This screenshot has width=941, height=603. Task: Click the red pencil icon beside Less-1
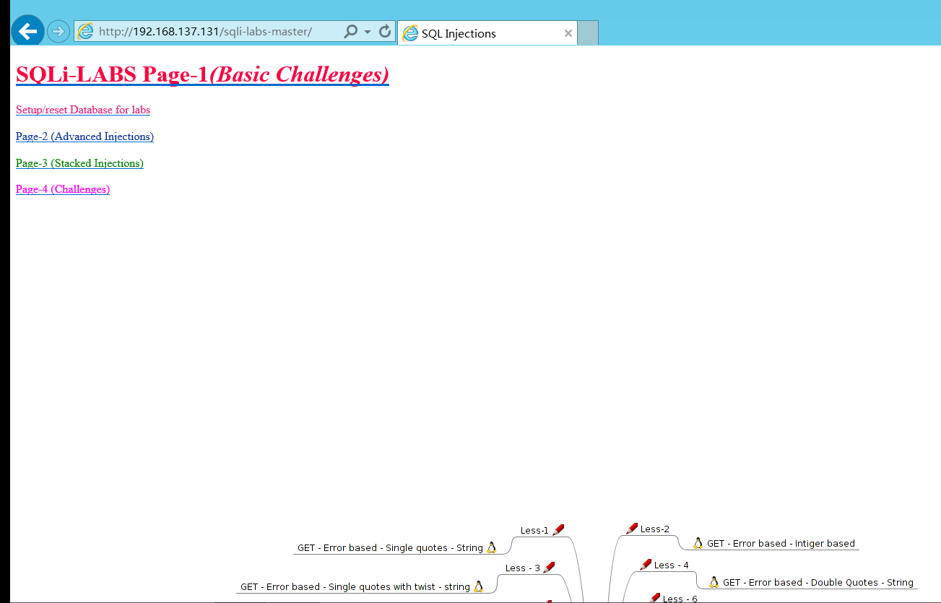pos(558,530)
